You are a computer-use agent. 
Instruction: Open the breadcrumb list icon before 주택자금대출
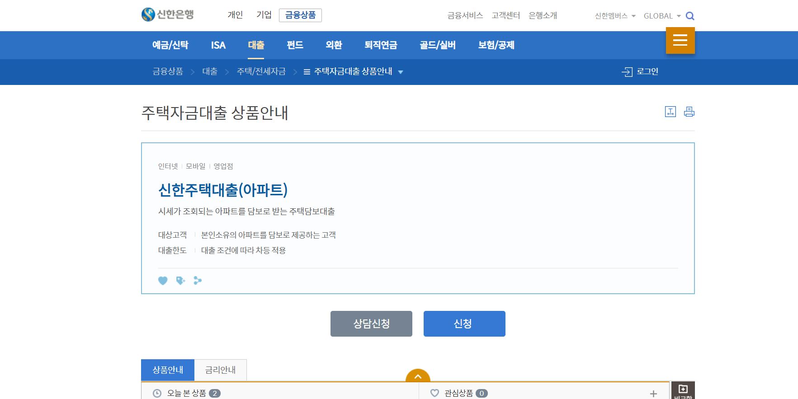coord(307,72)
